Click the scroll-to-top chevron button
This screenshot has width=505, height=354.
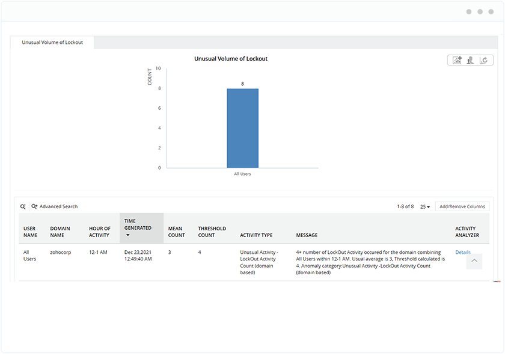point(474,261)
